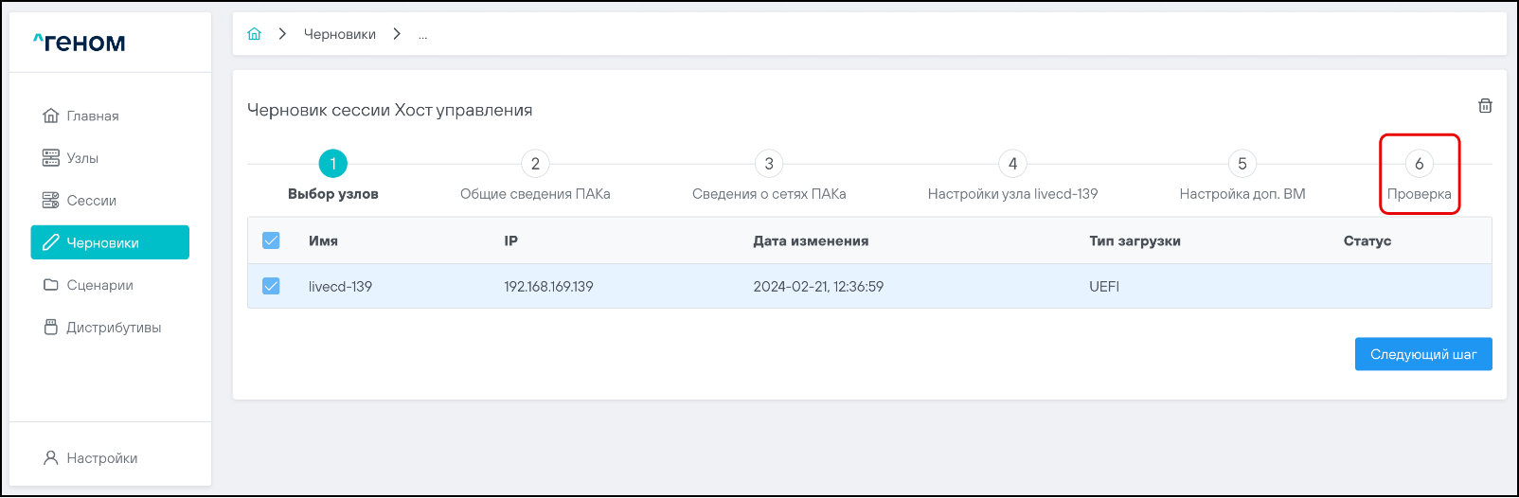Go to step 2 Общие сведения ПАКа
Screen dimensions: 1519x498
[535, 164]
